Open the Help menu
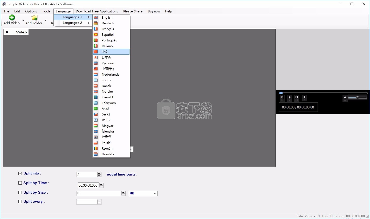 pyautogui.click(x=168, y=11)
